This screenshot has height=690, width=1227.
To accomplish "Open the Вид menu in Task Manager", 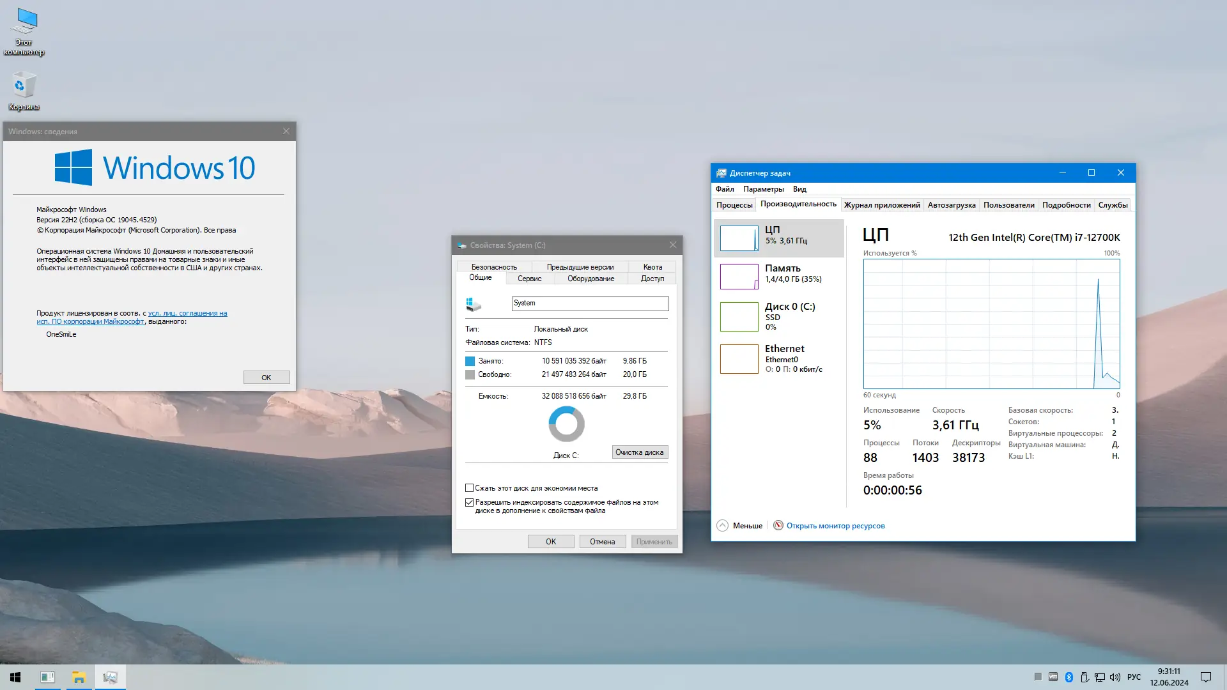I will point(799,189).
